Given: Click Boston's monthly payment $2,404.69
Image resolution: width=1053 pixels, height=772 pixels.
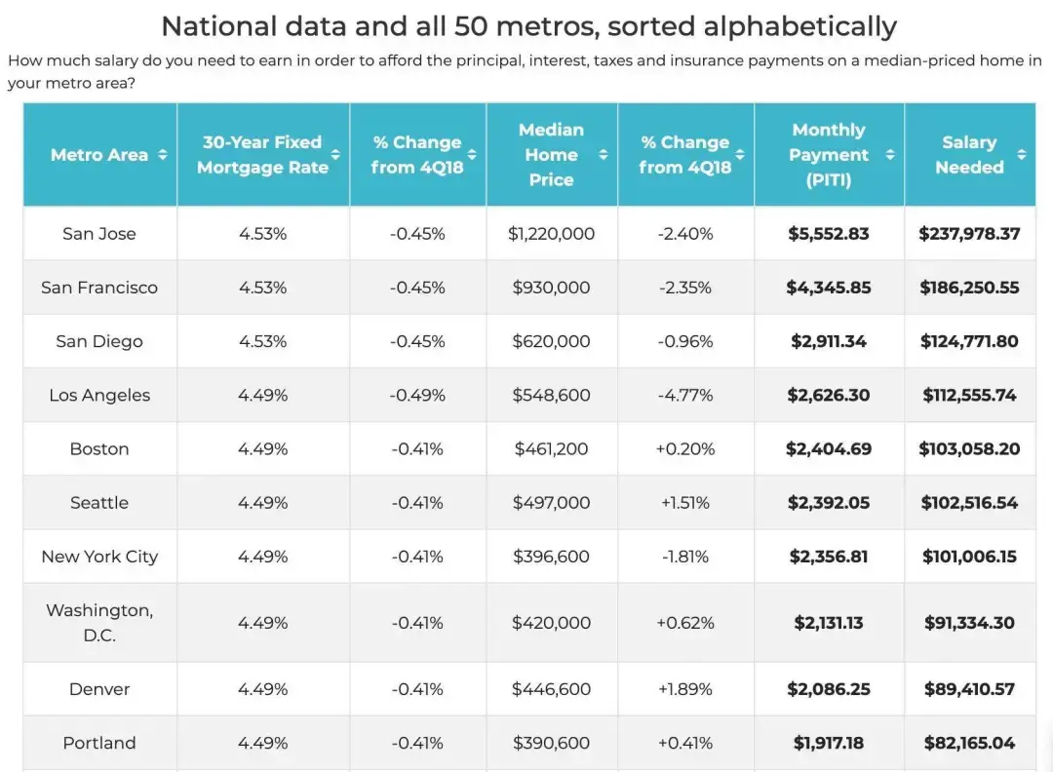Looking at the screenshot, I should (829, 449).
